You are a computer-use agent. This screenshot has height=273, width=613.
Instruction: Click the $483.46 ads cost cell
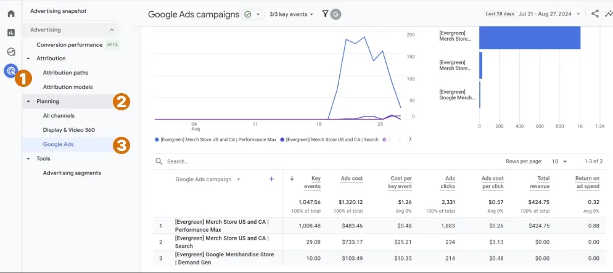tap(352, 226)
